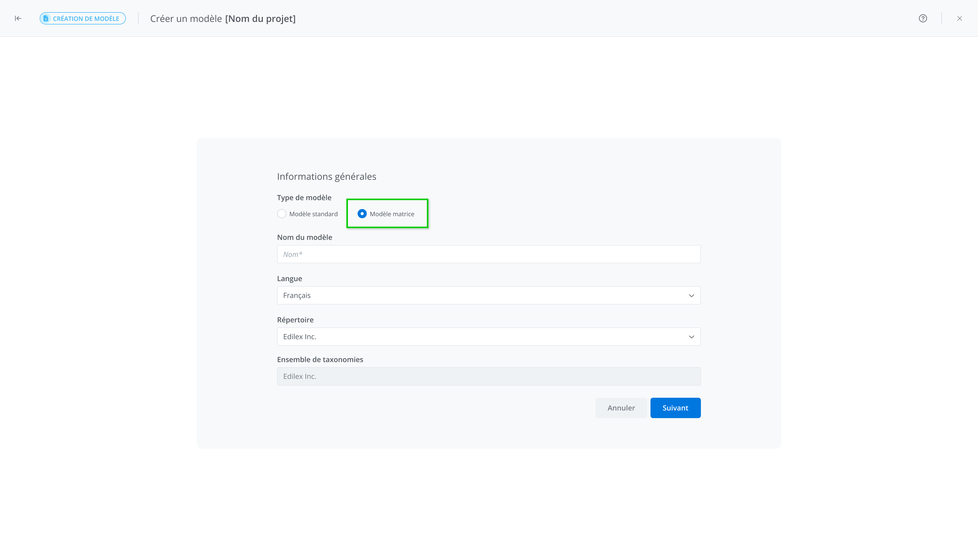Click the document icon in Création de modèle badge
978x550 pixels.
point(46,18)
